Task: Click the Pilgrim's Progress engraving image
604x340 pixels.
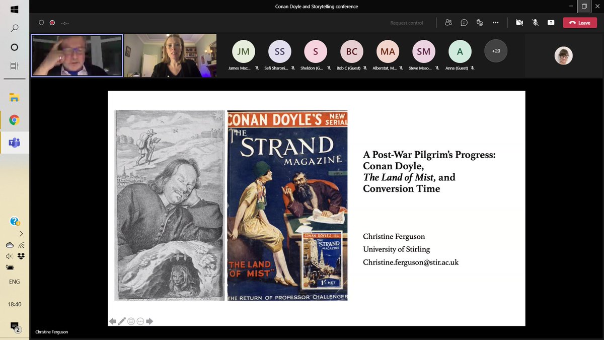Action: click(170, 206)
